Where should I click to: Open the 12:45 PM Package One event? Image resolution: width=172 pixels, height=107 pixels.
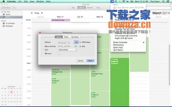pyautogui.click(x=60, y=72)
